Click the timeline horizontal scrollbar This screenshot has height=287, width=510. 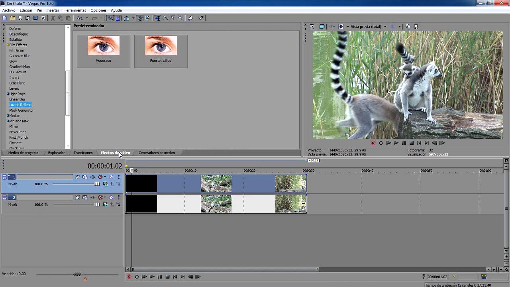point(225,269)
